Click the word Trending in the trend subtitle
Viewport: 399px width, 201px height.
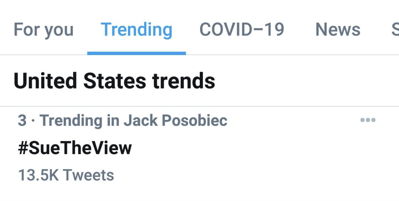[x=71, y=120]
